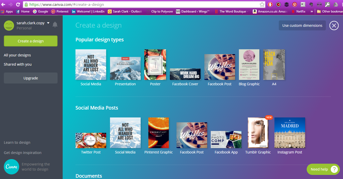The width and height of the screenshot is (343, 179).
Task: Pick the Pinterest Graphic thumbnail
Action: [159, 133]
